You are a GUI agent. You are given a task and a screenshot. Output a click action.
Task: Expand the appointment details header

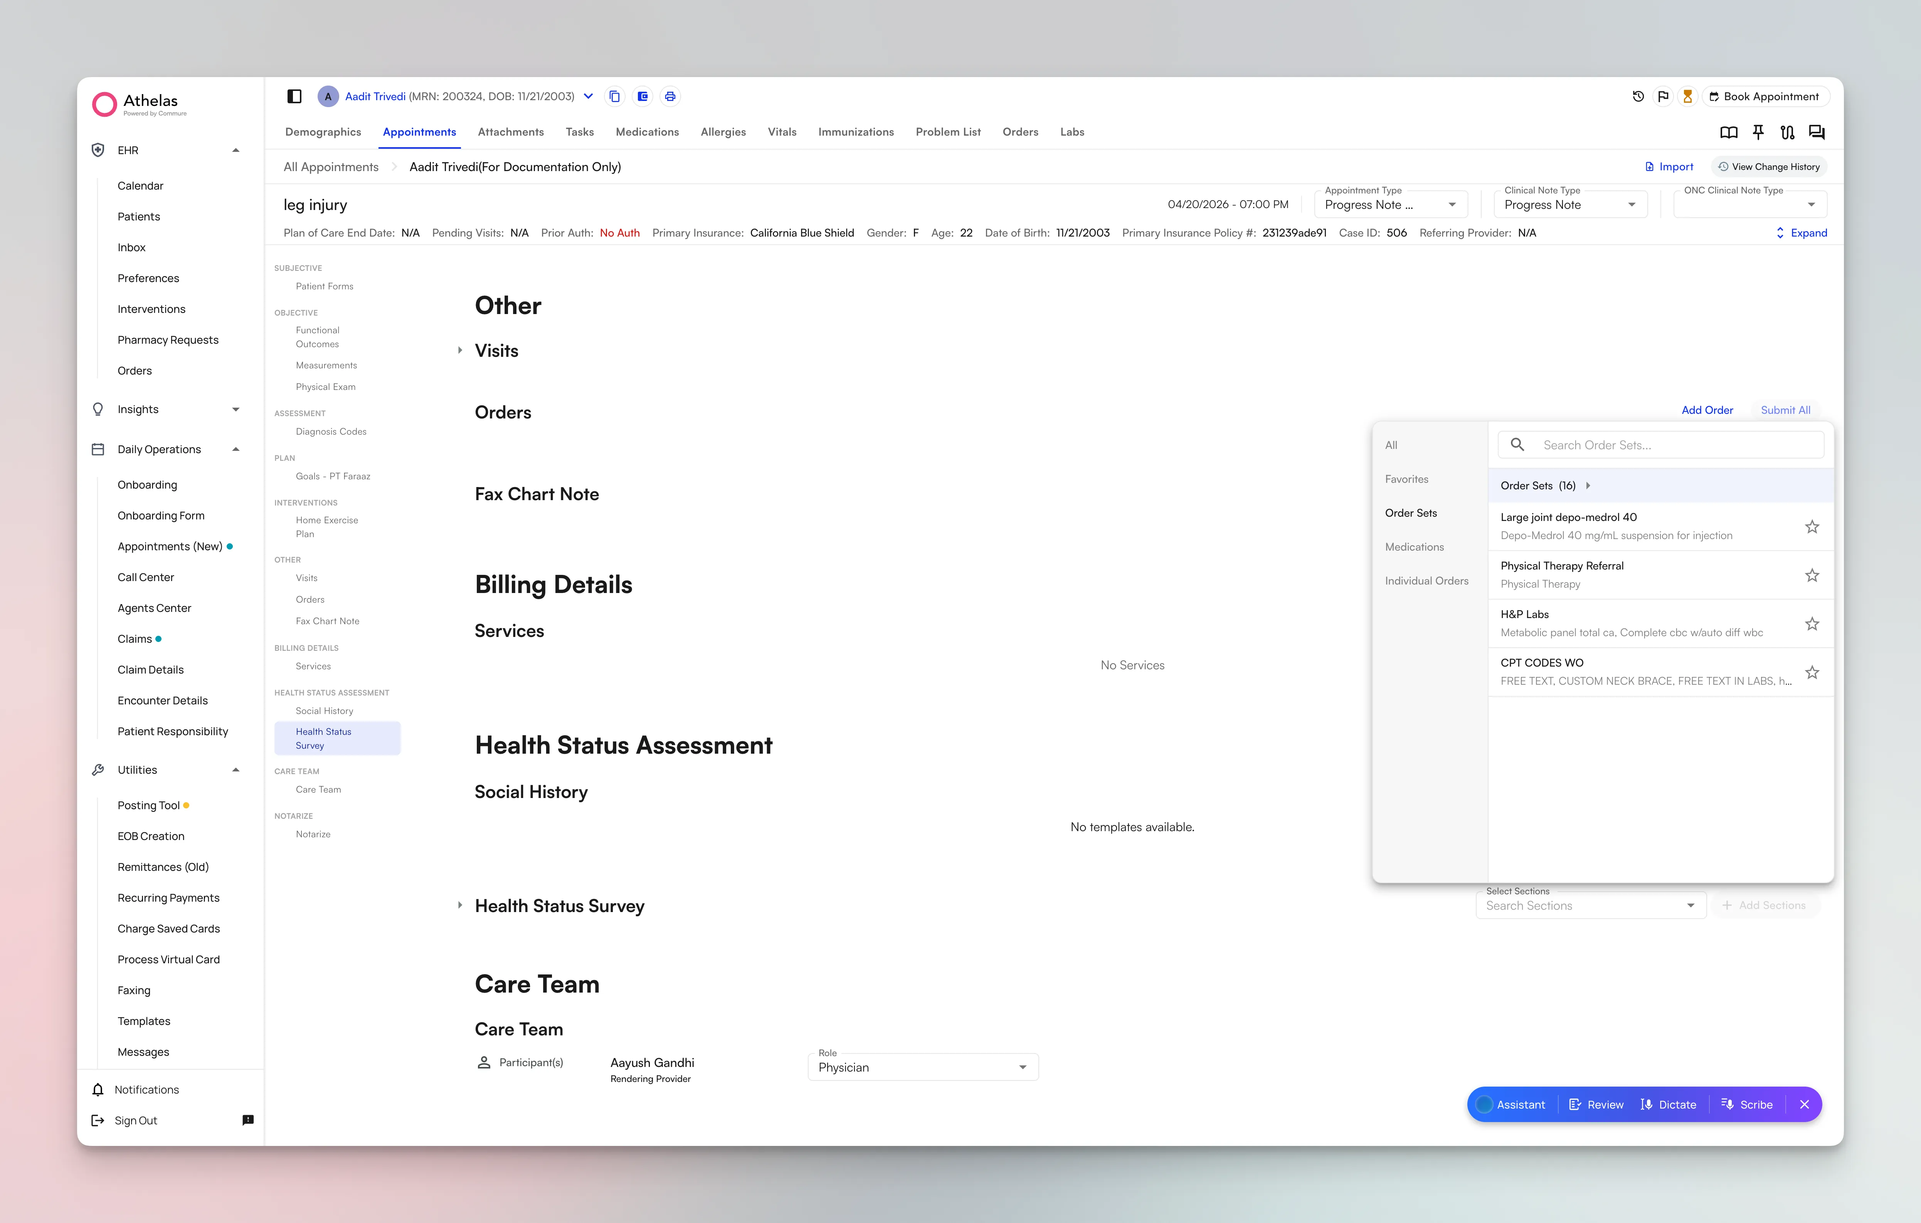pos(1802,233)
